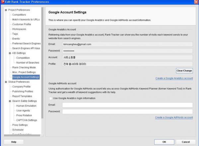Image resolution: width=199 pixels, height=146 pixels.
Task: Open Preferred Search Engines settings
Action: [27, 43]
